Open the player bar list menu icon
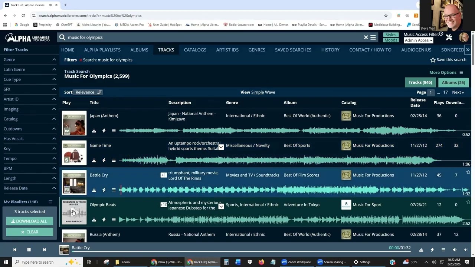Image resolution: width=475 pixels, height=267 pixels. point(443,250)
